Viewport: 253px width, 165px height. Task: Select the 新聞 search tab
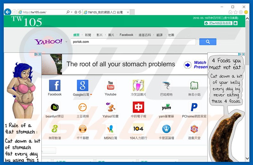[x=88, y=35]
